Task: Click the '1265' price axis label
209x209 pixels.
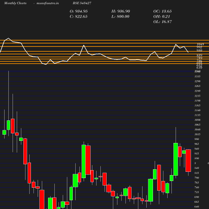Action: pos(197,86)
